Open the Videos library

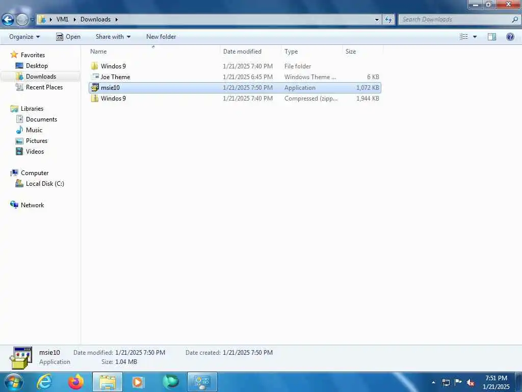click(35, 151)
